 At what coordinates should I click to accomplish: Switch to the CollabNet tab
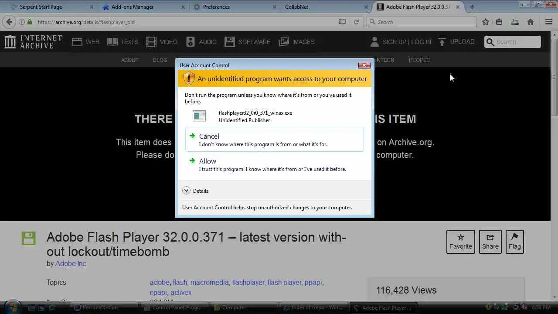click(325, 7)
